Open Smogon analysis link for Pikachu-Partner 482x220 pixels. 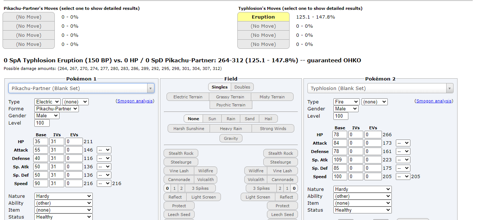coord(135,101)
